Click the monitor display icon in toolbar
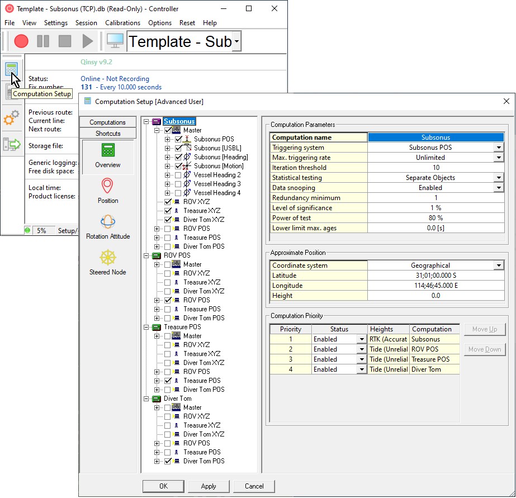This screenshot has height=498, width=516. pos(115,41)
